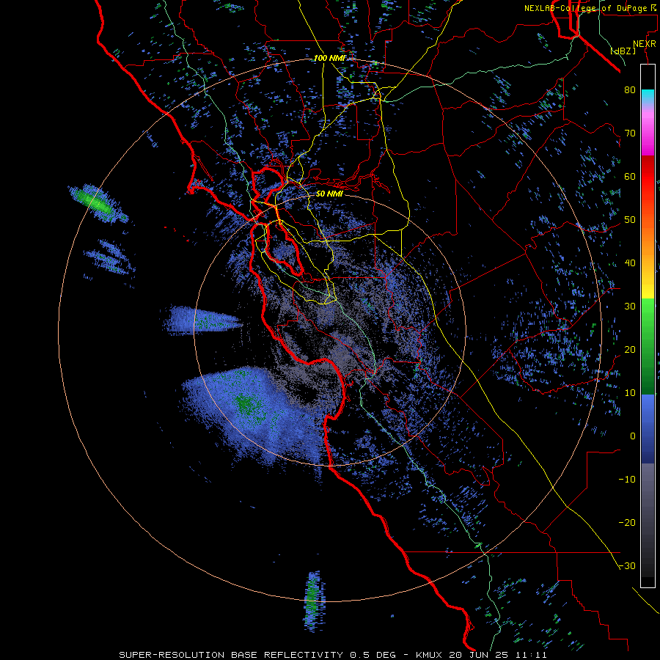
Task: Click the 20 value on the dBZ scale
Action: [630, 349]
